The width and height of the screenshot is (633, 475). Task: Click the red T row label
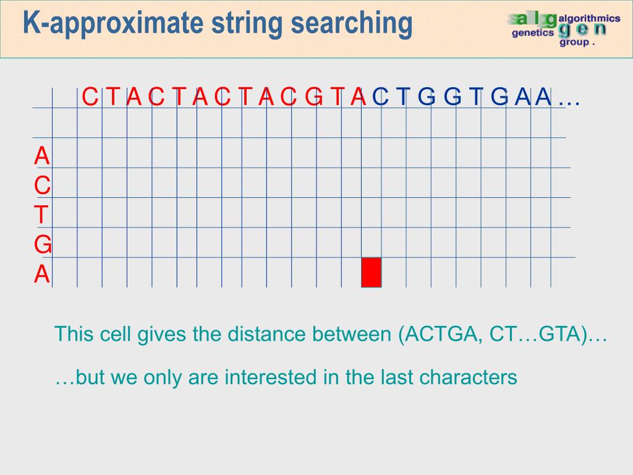[41, 215]
